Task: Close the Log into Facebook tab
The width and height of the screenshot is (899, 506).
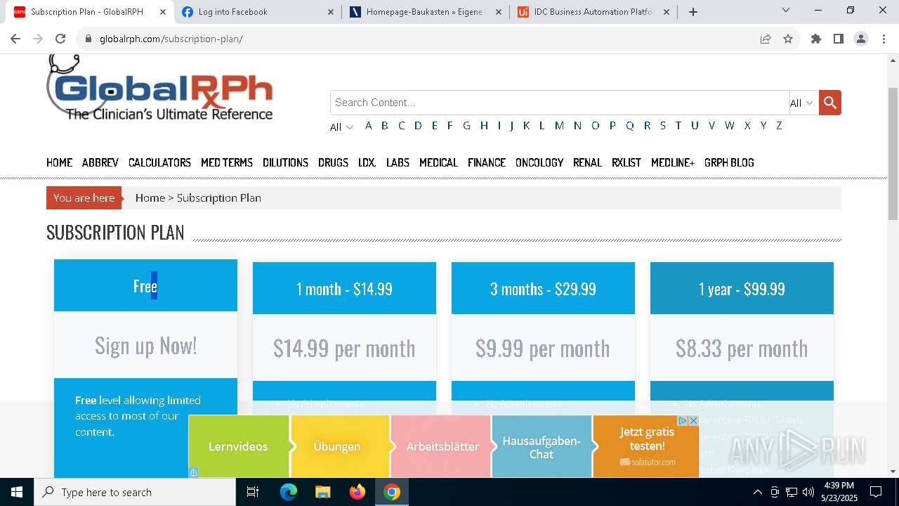Action: pos(330,12)
